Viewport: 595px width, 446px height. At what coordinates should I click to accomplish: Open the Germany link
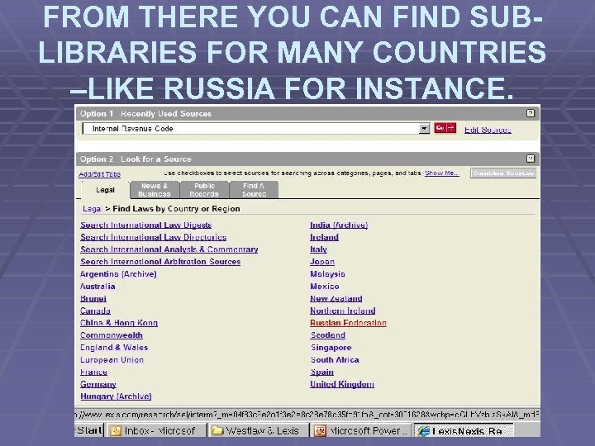pyautogui.click(x=98, y=384)
